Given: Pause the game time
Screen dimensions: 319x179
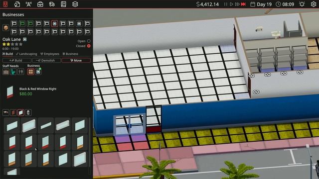Looking at the screenshot, I should tap(226, 4).
